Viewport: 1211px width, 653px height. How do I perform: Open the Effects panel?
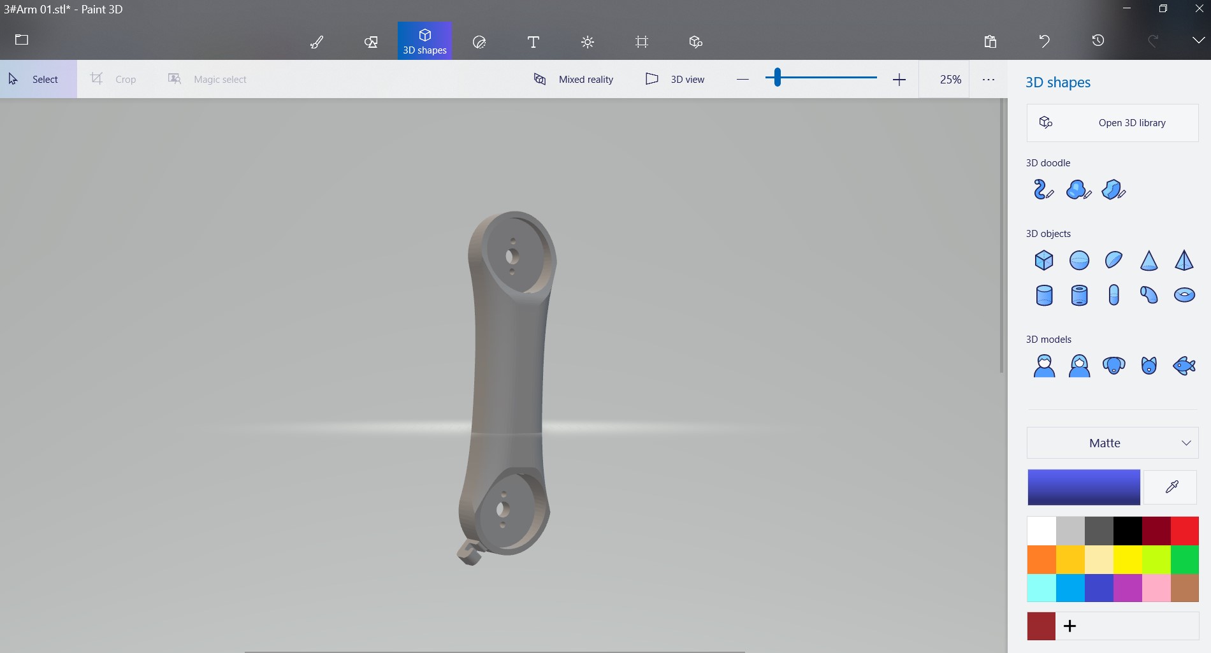point(587,41)
